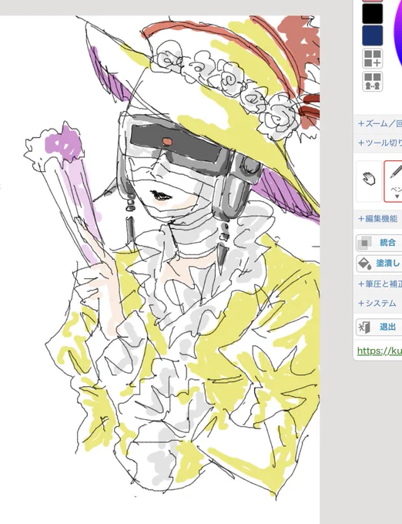The height and width of the screenshot is (524, 402).
Task: Click the add-palette grid plus icon
Action: [x=372, y=59]
